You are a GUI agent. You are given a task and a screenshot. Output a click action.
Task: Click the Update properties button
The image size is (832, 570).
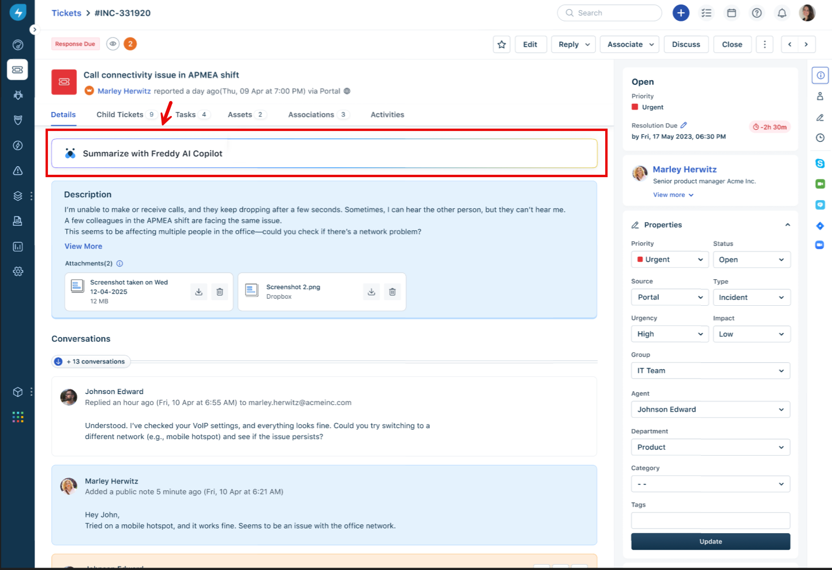click(x=711, y=542)
